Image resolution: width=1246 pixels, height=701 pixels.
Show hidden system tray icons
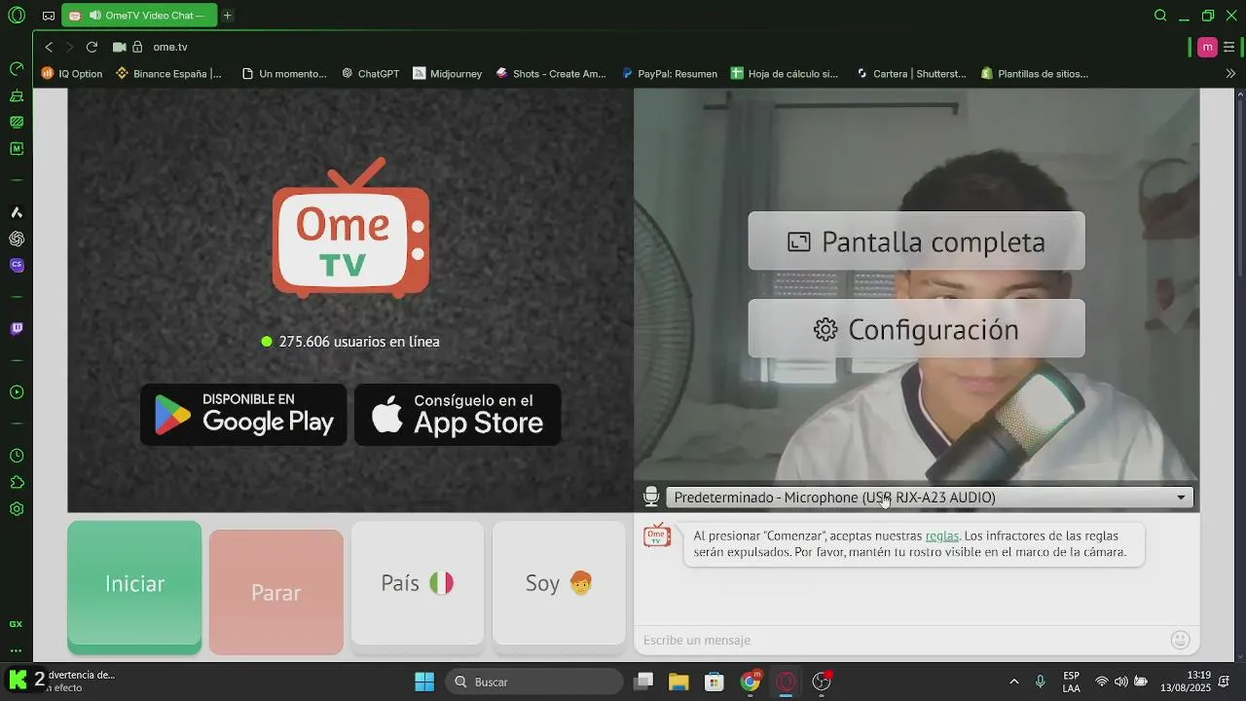point(1013,682)
